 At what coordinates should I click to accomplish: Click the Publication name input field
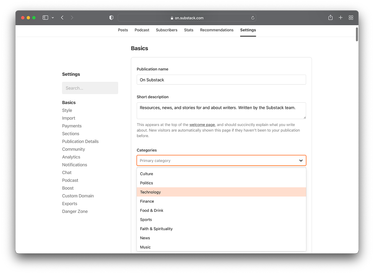pos(221,80)
